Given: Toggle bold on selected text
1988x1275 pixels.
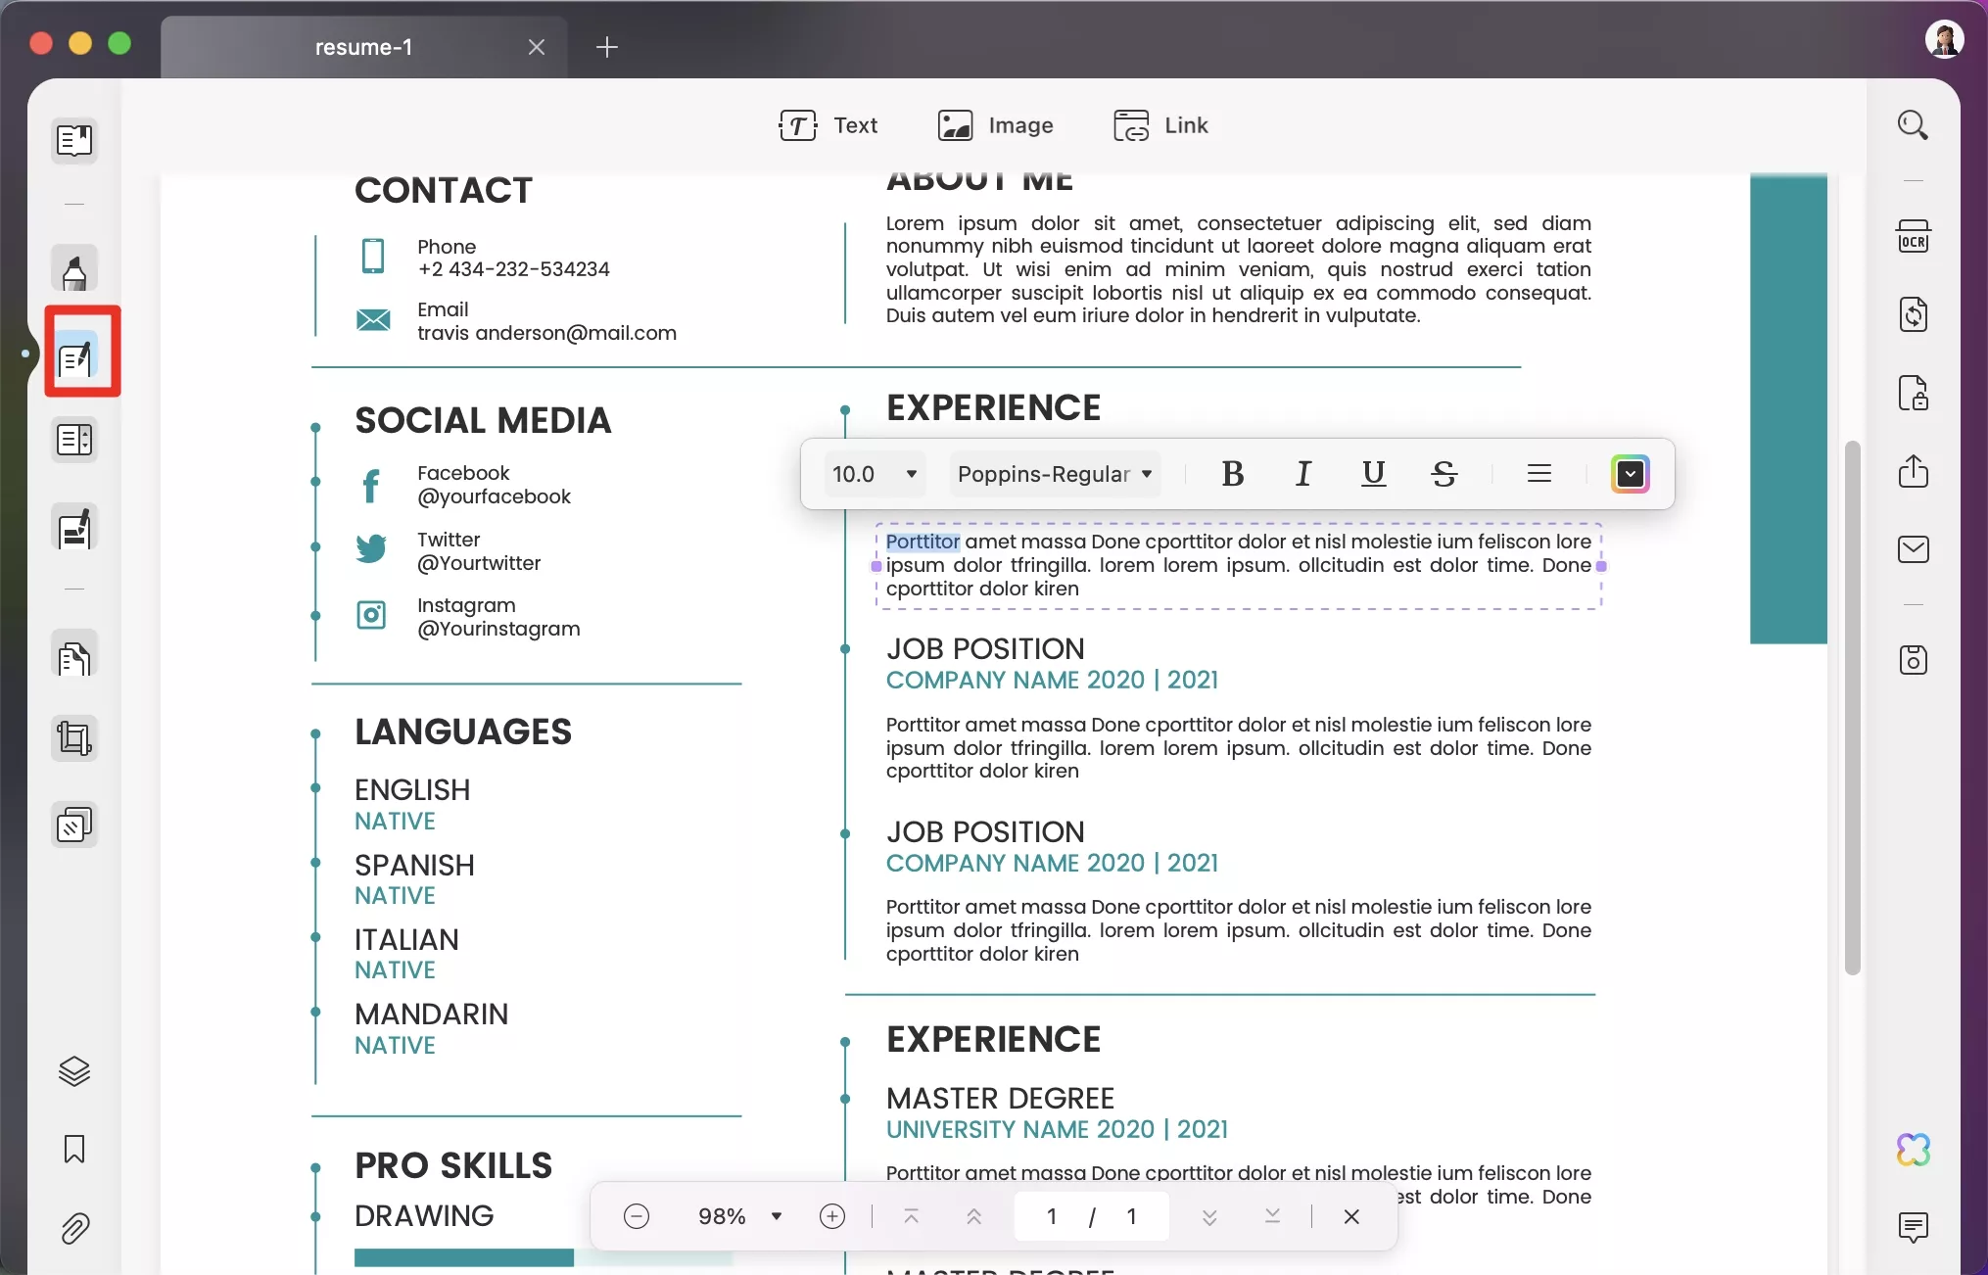Looking at the screenshot, I should tap(1231, 474).
